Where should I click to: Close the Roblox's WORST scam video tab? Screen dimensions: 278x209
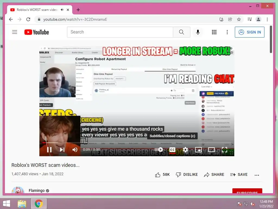tap(68, 10)
